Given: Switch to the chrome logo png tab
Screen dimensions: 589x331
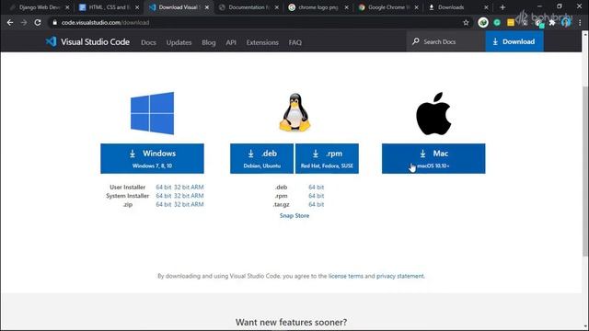Looking at the screenshot, I should click(318, 7).
